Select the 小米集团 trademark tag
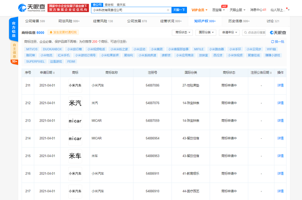 tap(157, 49)
